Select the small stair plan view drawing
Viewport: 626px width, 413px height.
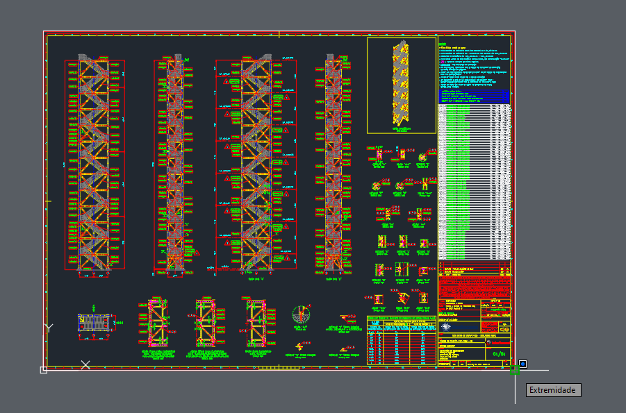tap(96, 324)
